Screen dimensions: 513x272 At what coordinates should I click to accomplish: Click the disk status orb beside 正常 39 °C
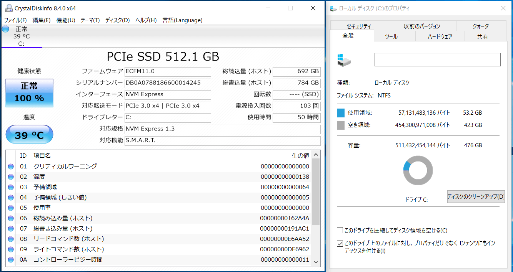pyautogui.click(x=5, y=29)
